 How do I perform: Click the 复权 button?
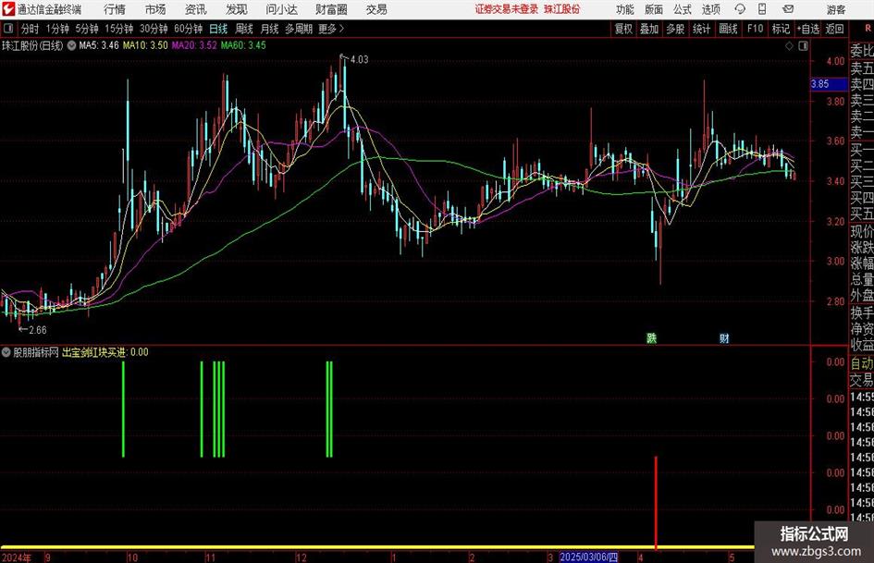623,29
